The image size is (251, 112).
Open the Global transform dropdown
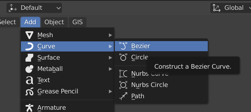(x=231, y=8)
